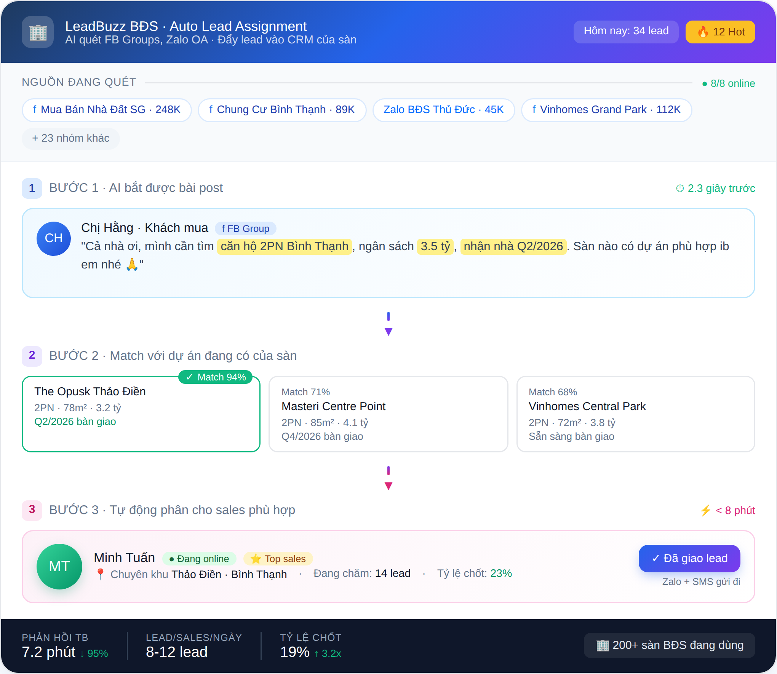Click the 'FB Group' source tag
Viewport: 777px width, 674px height.
coord(246,228)
